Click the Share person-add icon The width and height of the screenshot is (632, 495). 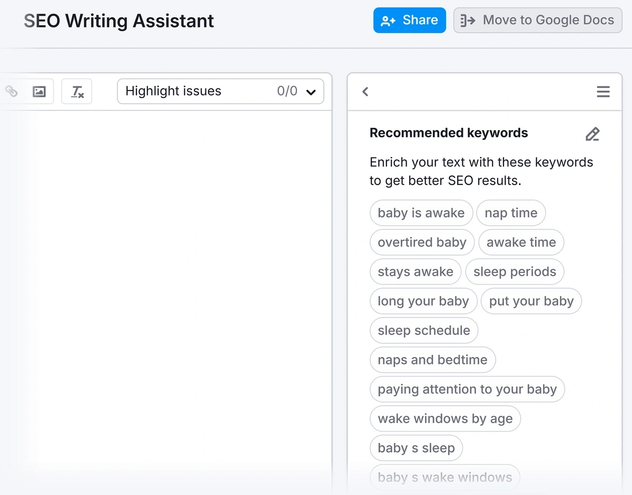click(x=388, y=20)
